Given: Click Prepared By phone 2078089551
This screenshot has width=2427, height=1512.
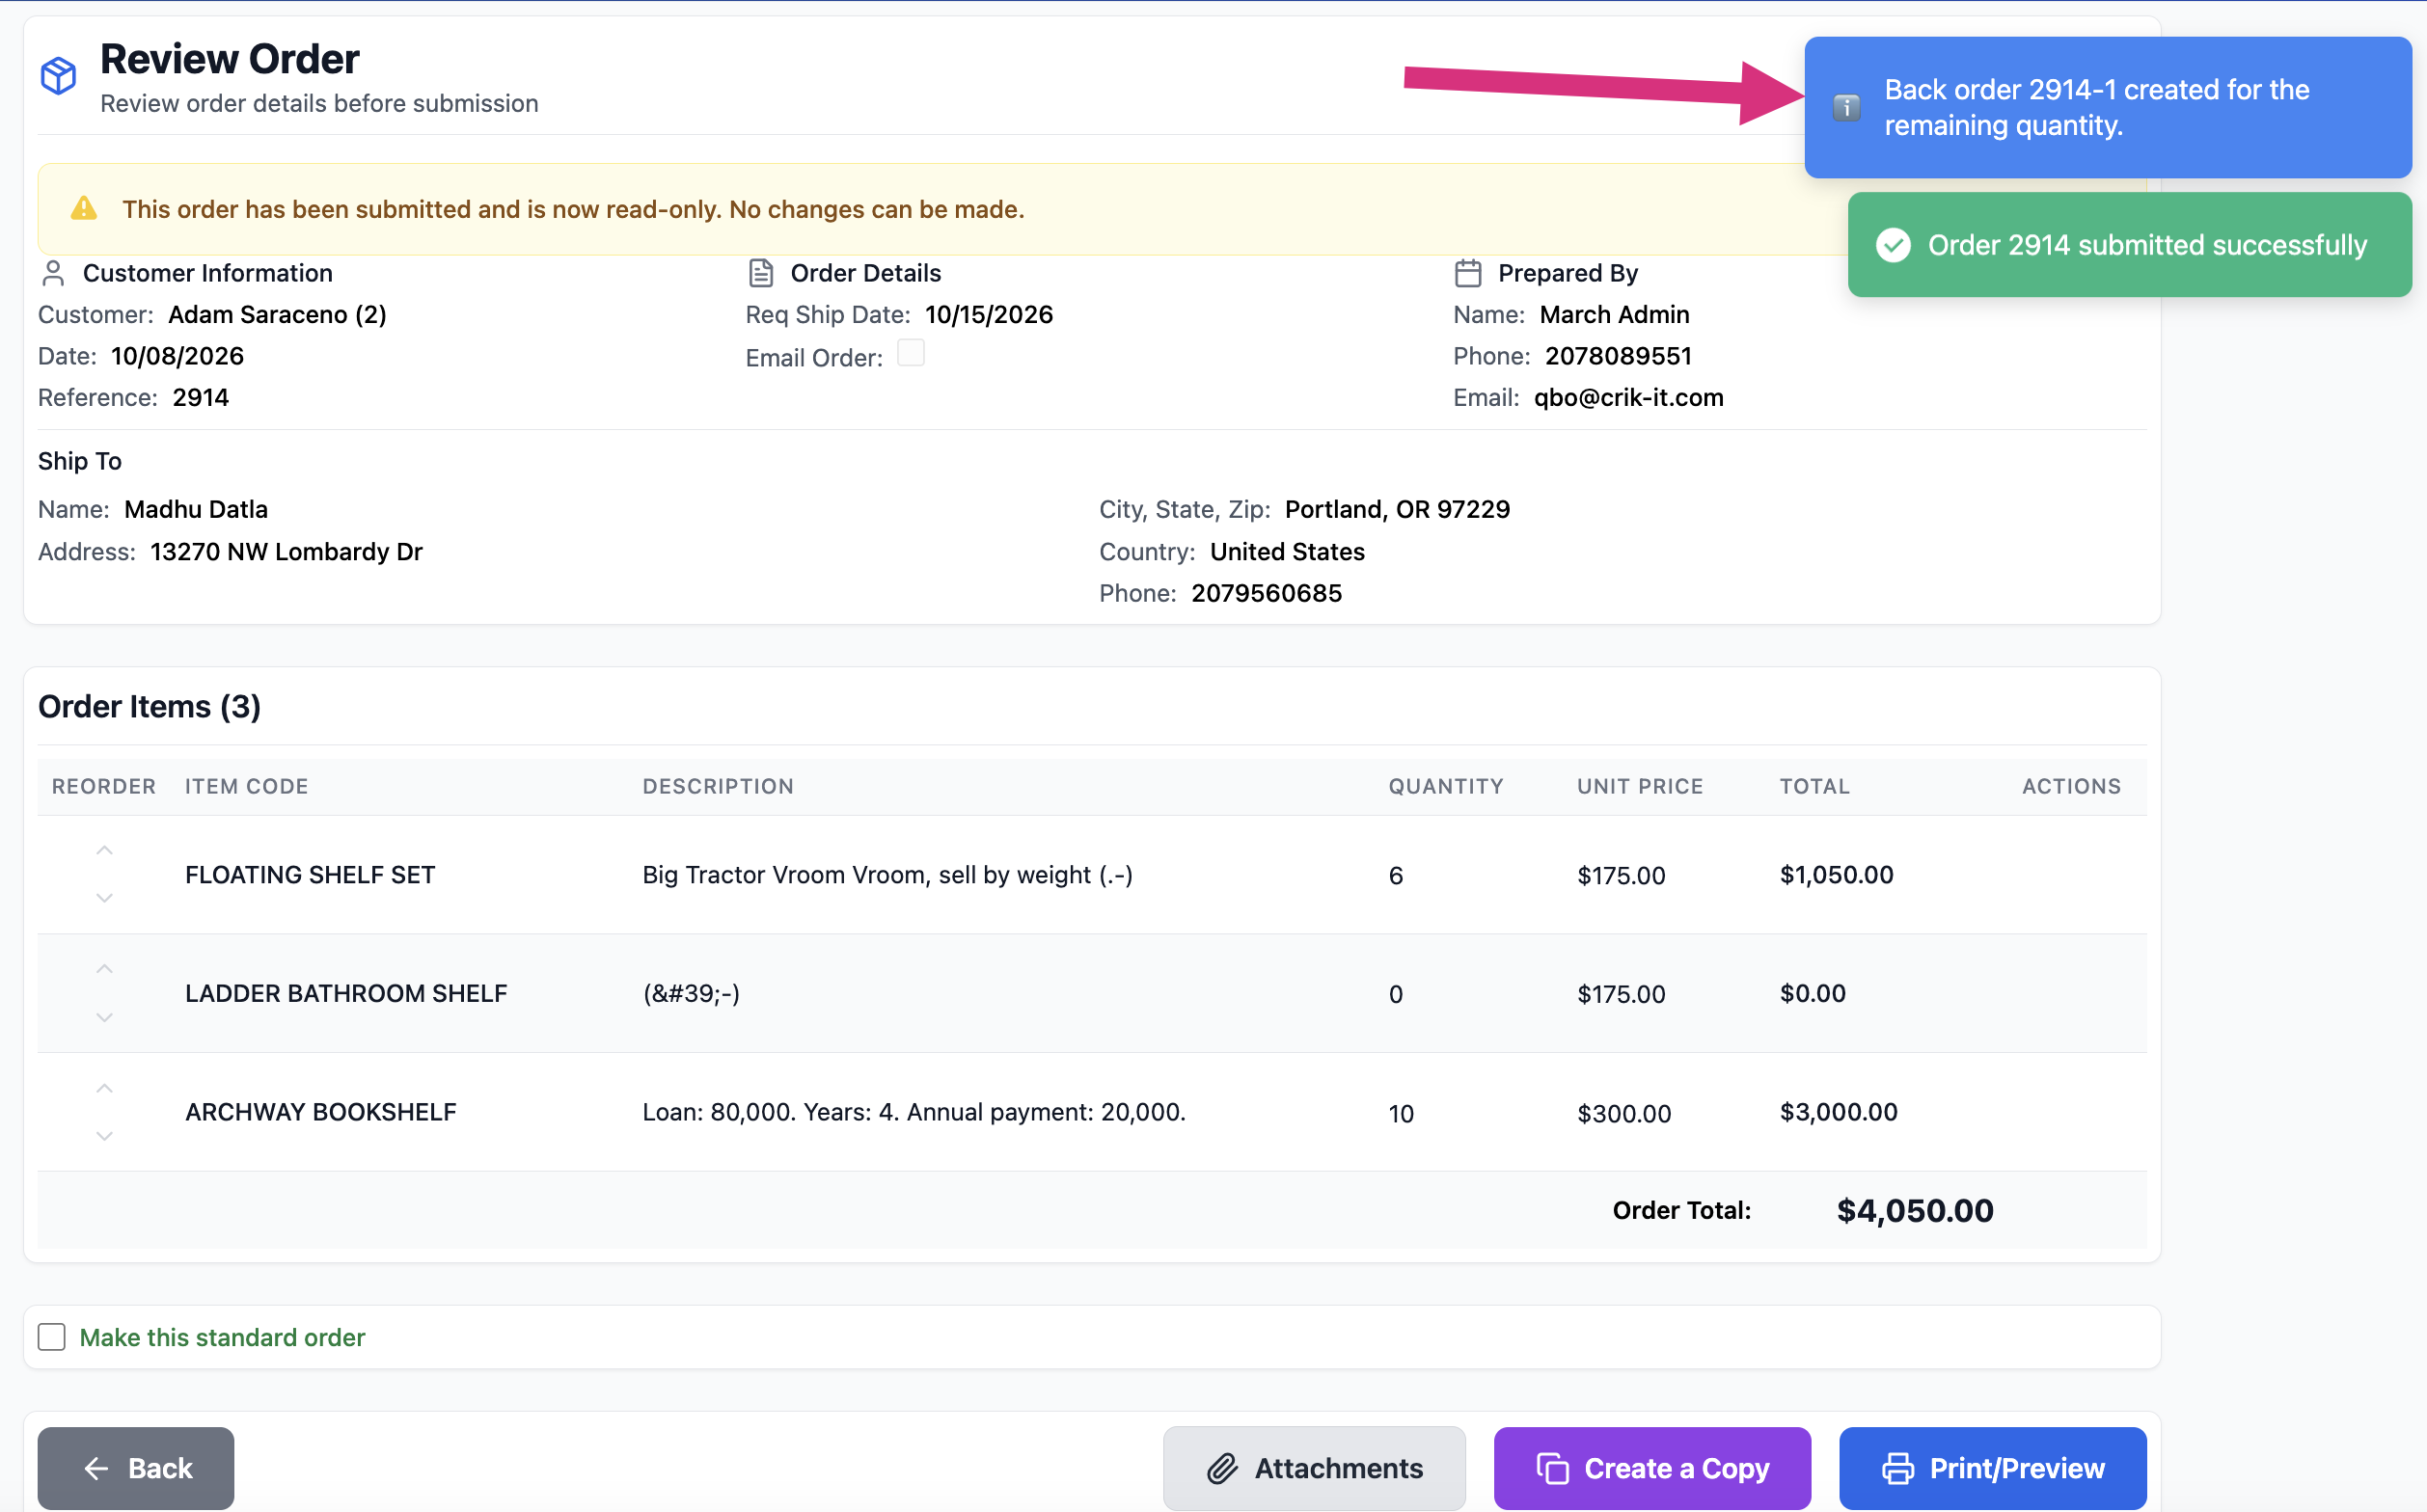Looking at the screenshot, I should [1618, 356].
